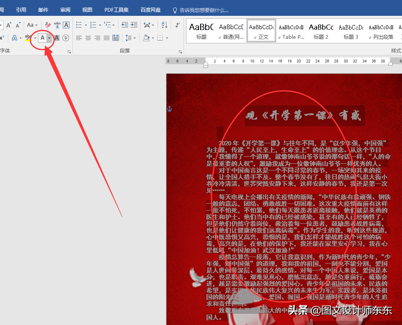Screen dimensions: 402x325
Task: Open Font dialog launcher
Action: point(69,52)
